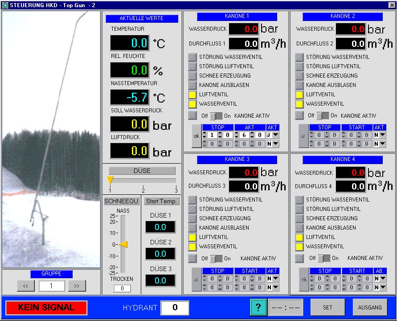This screenshot has height=321, width=397.
Task: Click the question mark help button
Action: pyautogui.click(x=258, y=308)
